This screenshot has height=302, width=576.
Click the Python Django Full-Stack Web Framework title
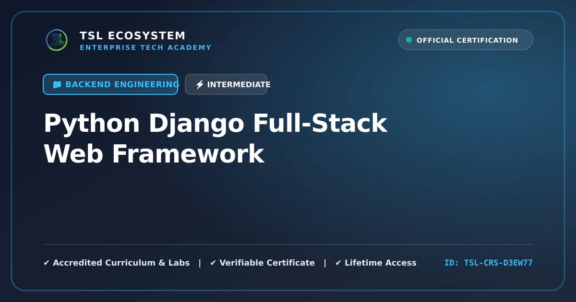(216, 138)
